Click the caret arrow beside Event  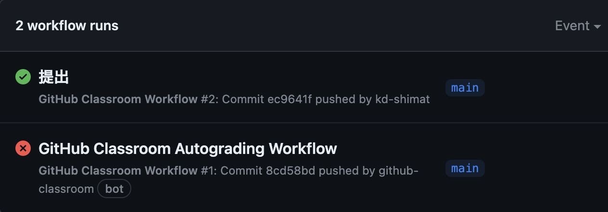click(597, 27)
